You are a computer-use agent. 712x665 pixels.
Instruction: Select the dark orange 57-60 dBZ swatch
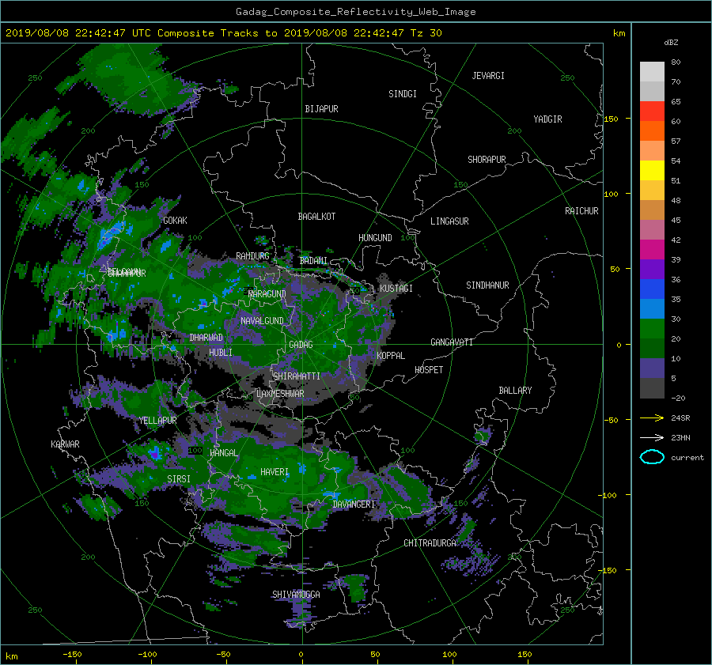(652, 131)
